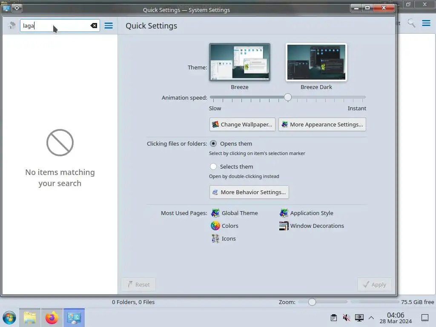Click Dolphin's search magnifier icon

click(x=412, y=23)
